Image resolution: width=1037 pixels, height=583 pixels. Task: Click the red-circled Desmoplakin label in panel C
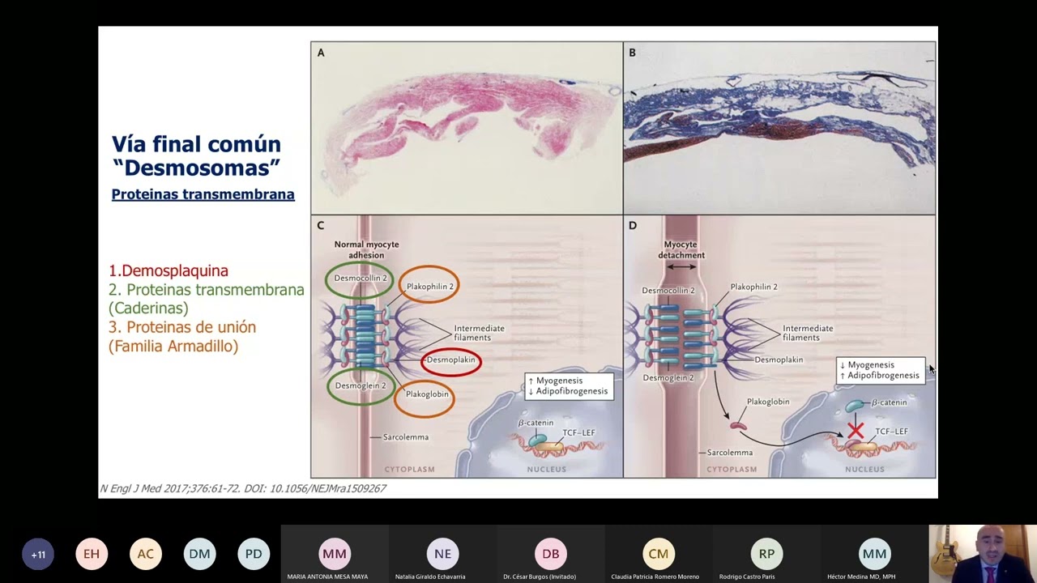[x=451, y=360]
